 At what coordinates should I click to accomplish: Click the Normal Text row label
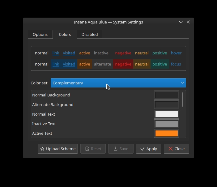coord(44,114)
